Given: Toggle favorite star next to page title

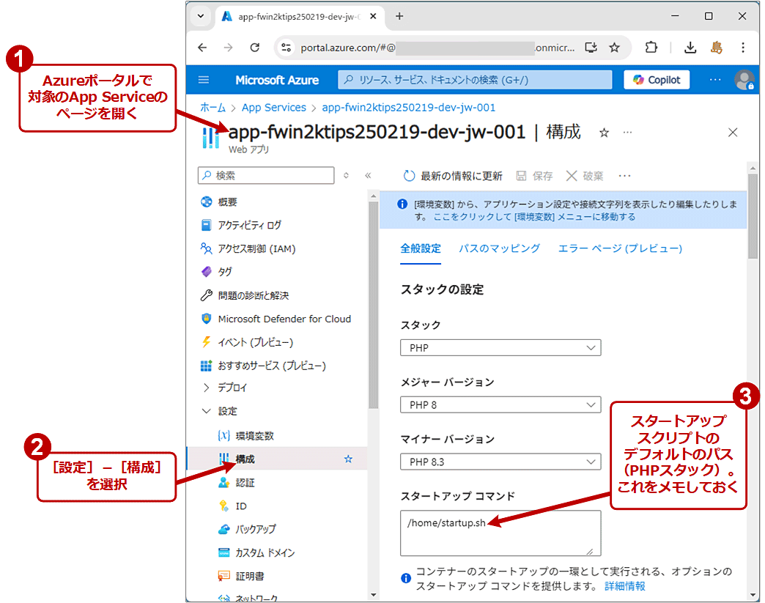Looking at the screenshot, I should pos(602,133).
